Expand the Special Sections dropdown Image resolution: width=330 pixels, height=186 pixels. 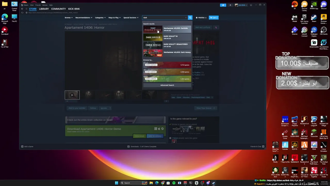[131, 18]
